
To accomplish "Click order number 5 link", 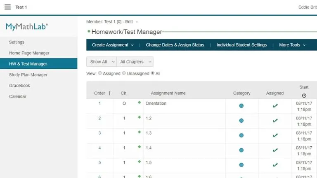I will point(99,162).
